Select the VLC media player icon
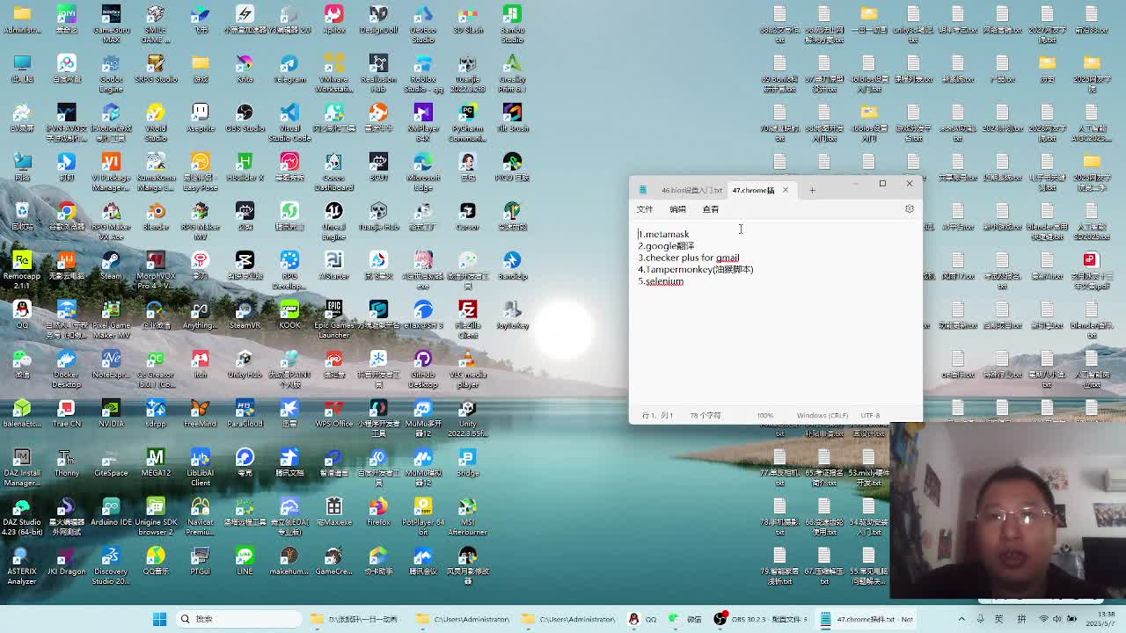The height and width of the screenshot is (633, 1126). (468, 368)
